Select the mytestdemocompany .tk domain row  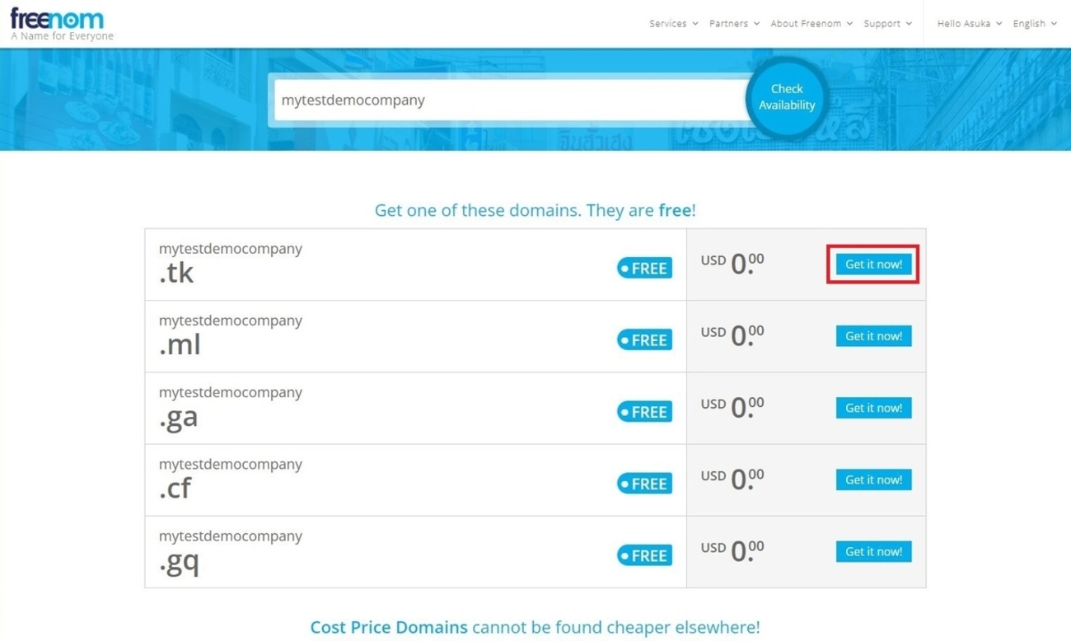pos(535,264)
